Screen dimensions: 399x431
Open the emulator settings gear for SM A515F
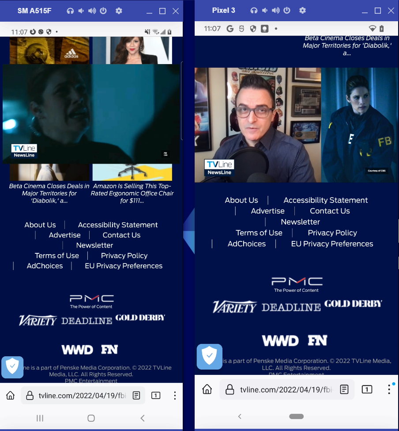pos(118,11)
